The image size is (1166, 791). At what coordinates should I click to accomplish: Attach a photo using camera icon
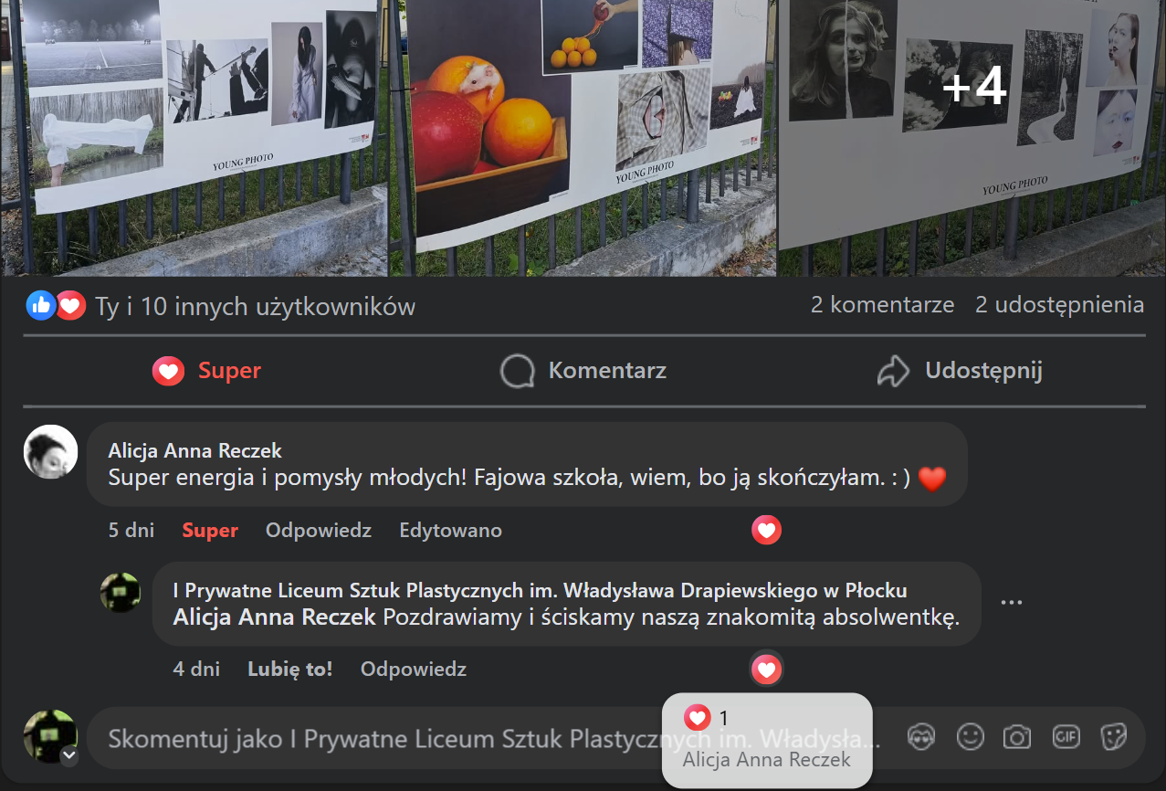1017,737
